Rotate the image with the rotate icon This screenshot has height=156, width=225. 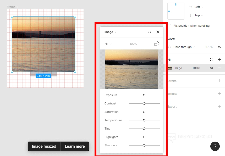tap(157, 44)
